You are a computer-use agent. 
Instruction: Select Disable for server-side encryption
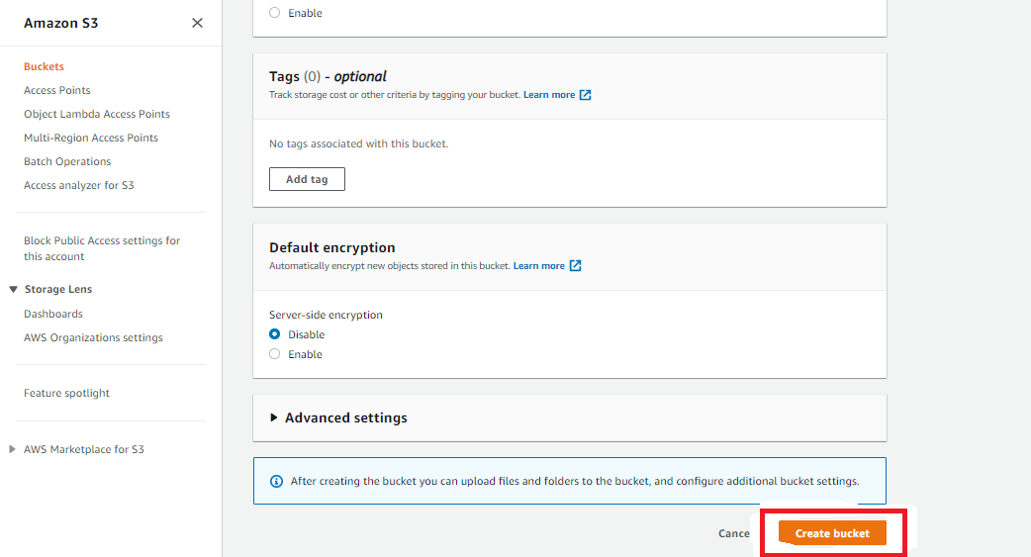[275, 334]
